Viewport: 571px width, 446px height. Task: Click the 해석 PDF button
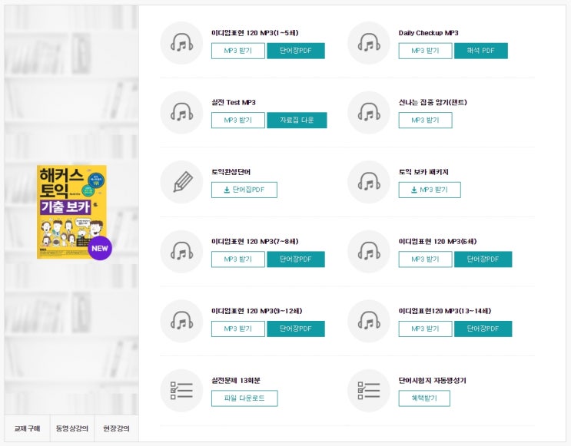pyautogui.click(x=481, y=51)
